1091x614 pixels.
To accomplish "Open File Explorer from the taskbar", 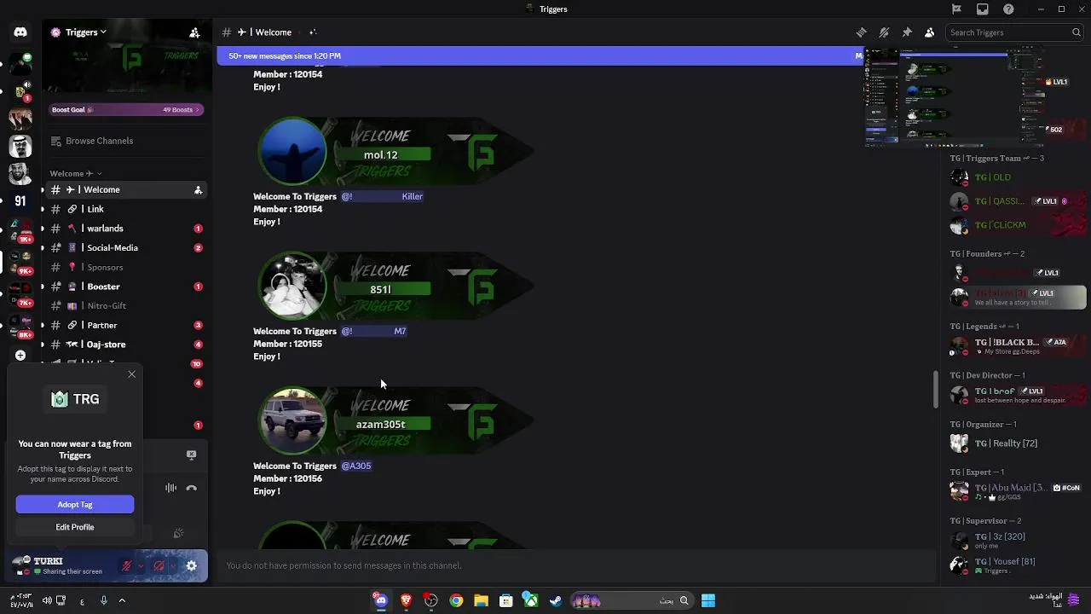I will [x=481, y=600].
